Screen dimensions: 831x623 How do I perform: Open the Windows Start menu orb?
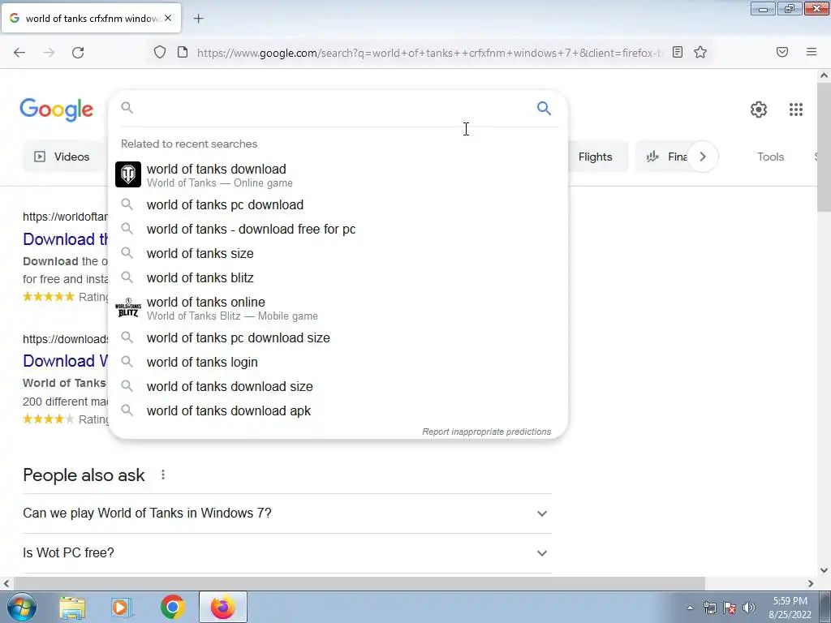22,607
